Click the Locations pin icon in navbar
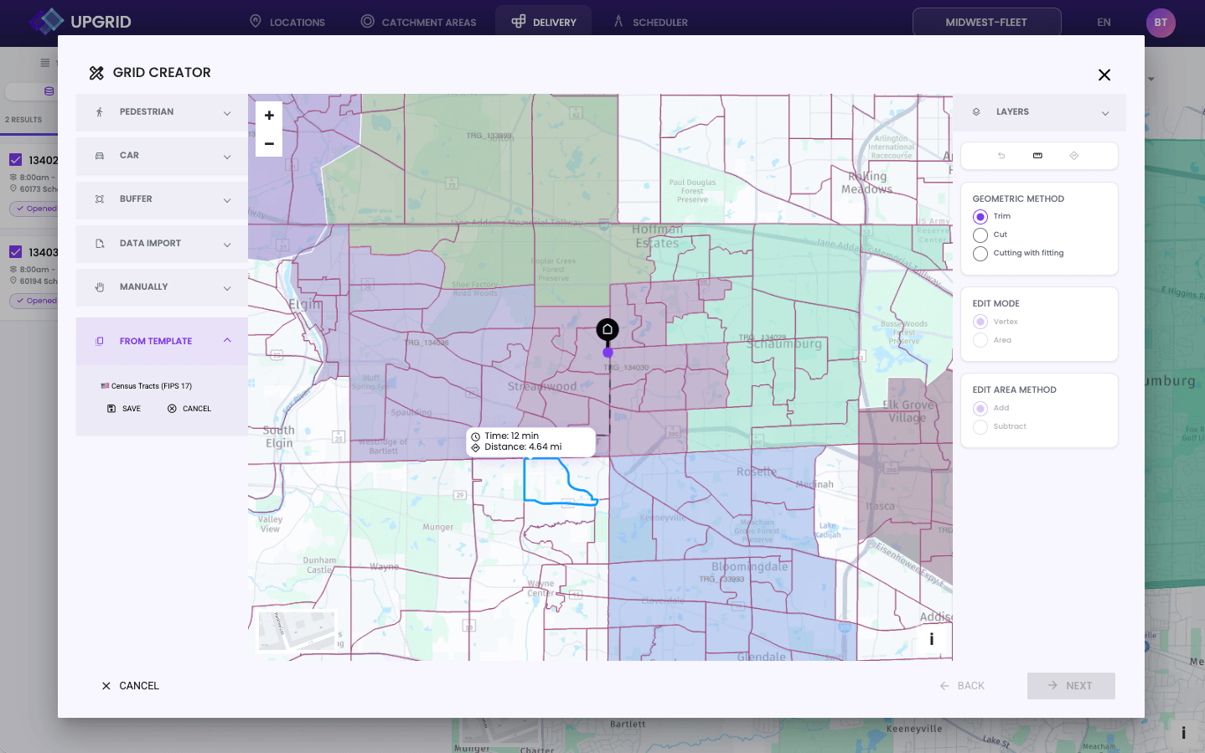This screenshot has height=753, width=1205. [x=256, y=21]
